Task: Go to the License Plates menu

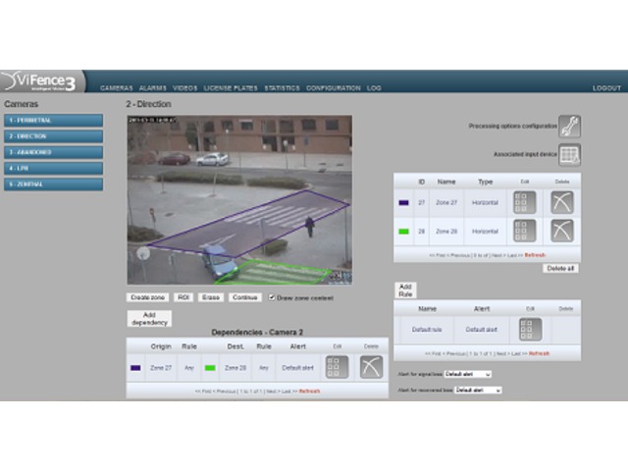Action: 232,88
